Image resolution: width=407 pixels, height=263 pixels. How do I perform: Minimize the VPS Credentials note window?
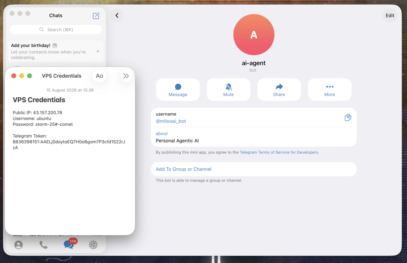[22, 76]
